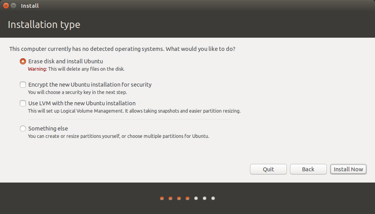375x214 pixels.
Task: Click the Something else option label
Action: coord(48,129)
